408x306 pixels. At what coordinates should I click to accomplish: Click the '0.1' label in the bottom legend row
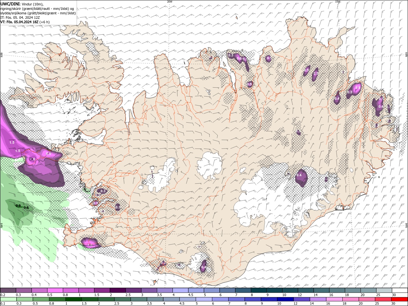3,304
